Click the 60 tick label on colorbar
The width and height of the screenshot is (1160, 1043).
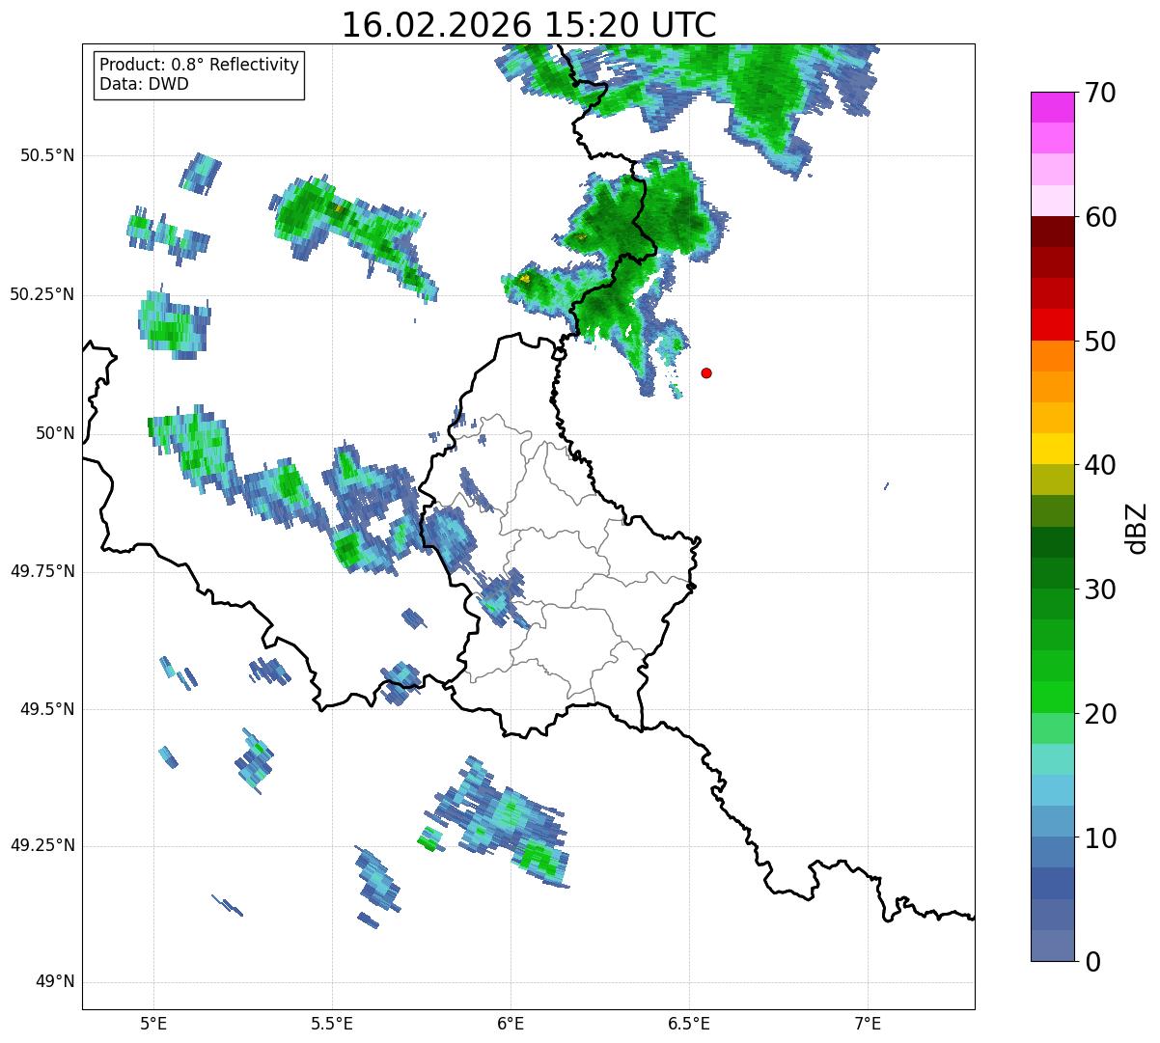pos(1100,218)
